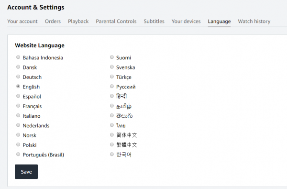
Task: Choose Español as website language
Action: pos(18,96)
